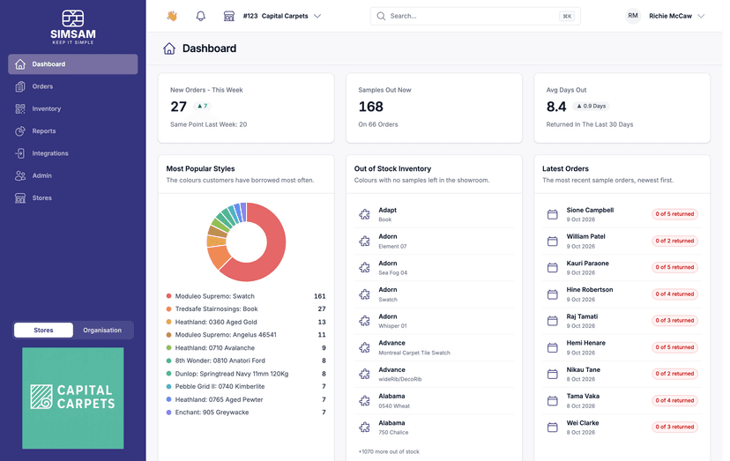Viewport: 730px width, 461px height.
Task: Click the RM user avatar
Action: click(x=633, y=16)
